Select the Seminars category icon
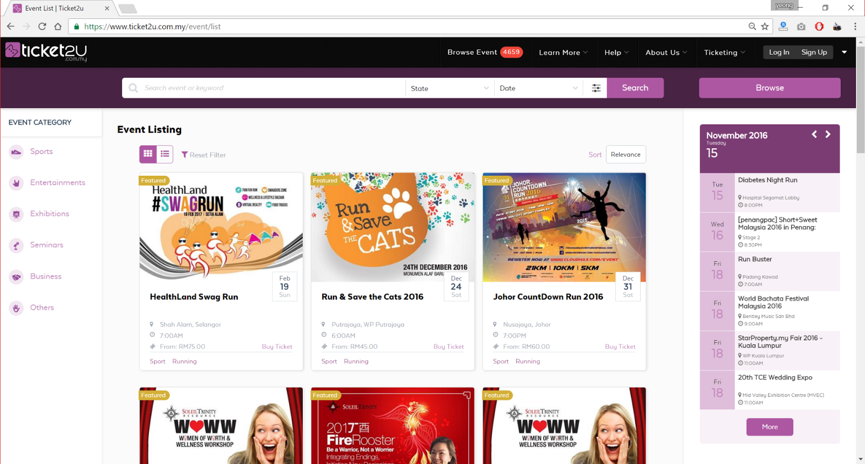865x464 pixels. (16, 246)
